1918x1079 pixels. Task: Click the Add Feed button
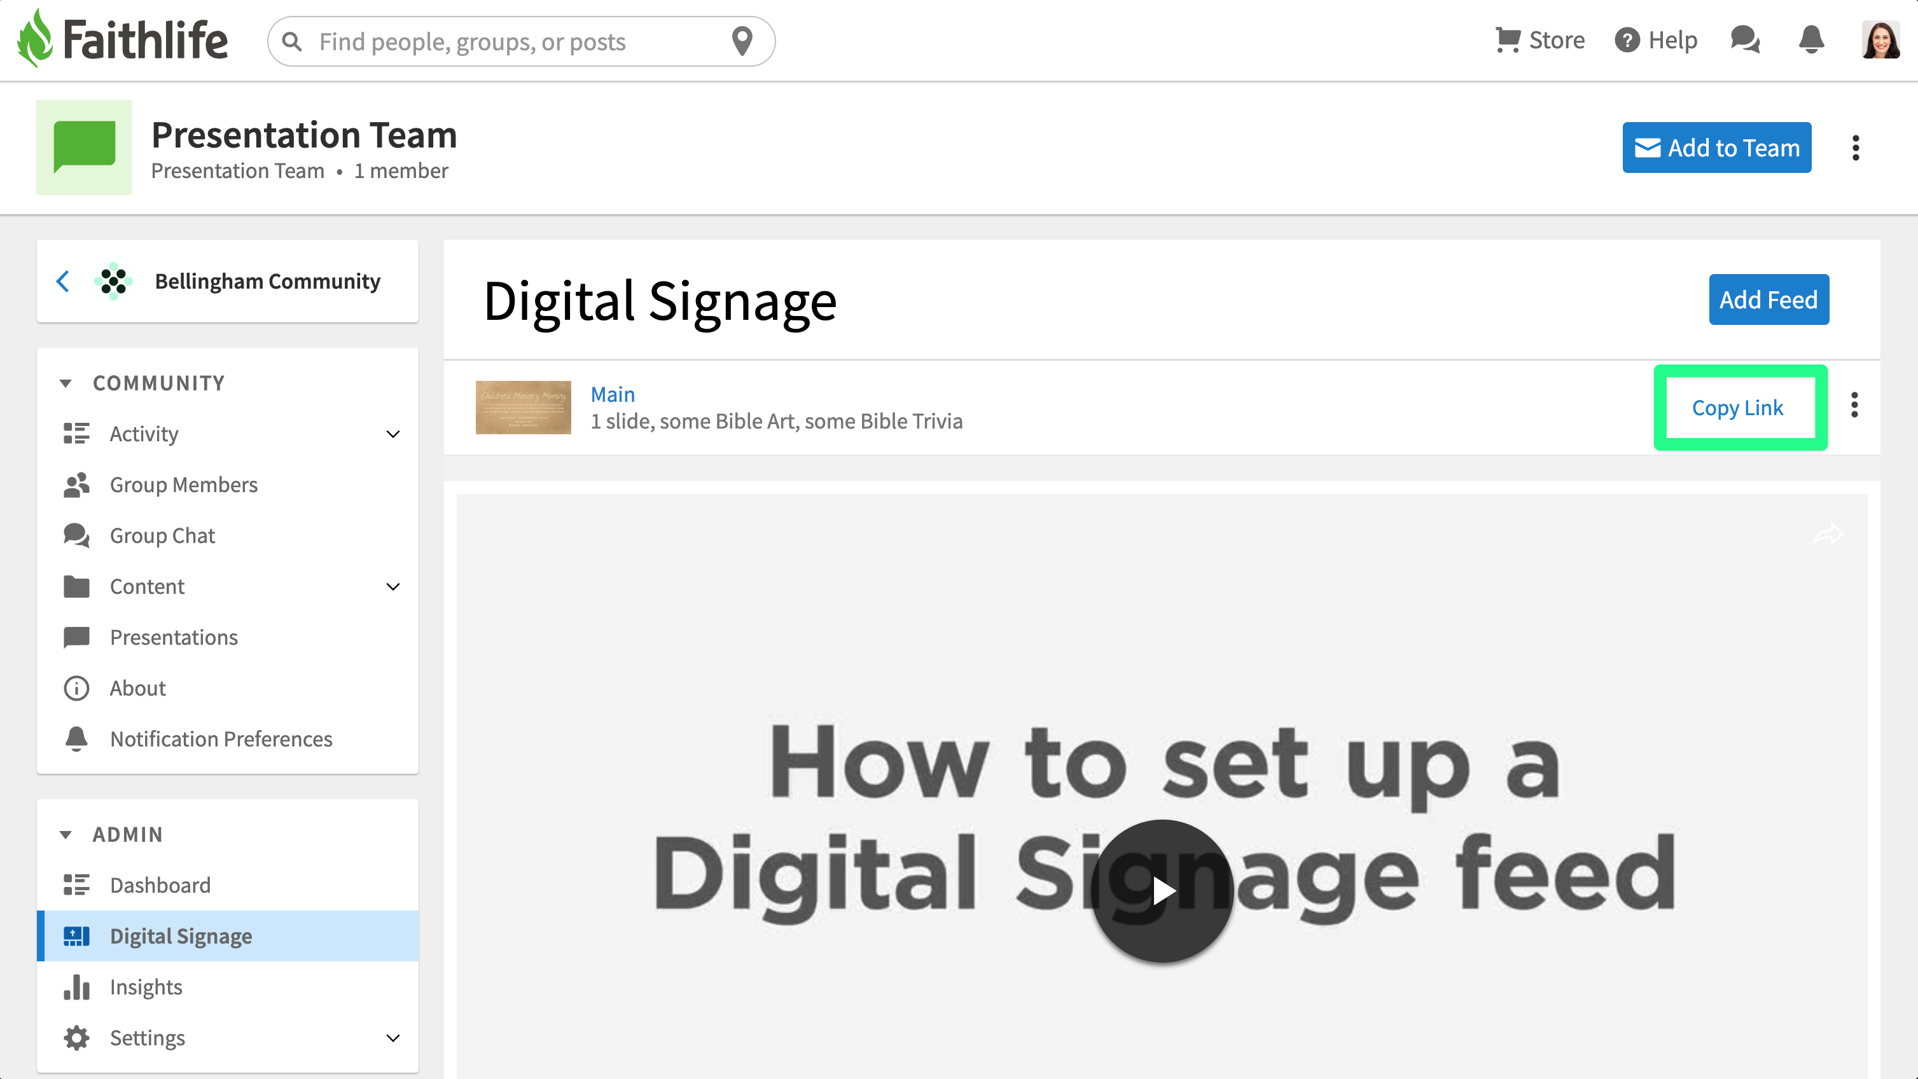click(1769, 299)
